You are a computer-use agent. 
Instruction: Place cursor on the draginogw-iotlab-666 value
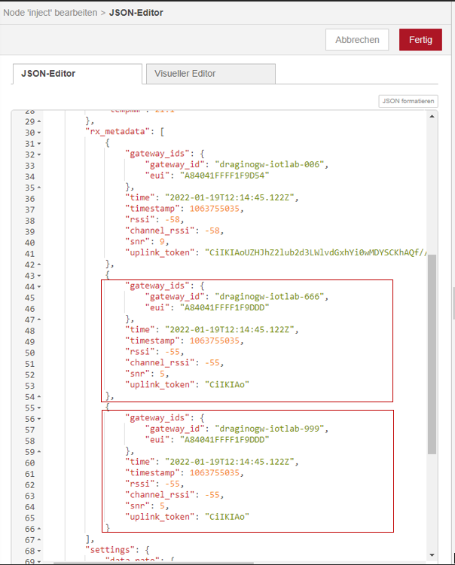pos(273,297)
